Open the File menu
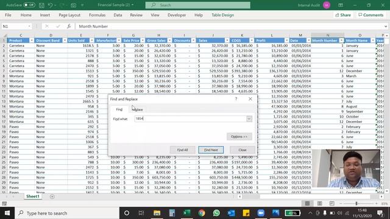 click(x=8, y=15)
